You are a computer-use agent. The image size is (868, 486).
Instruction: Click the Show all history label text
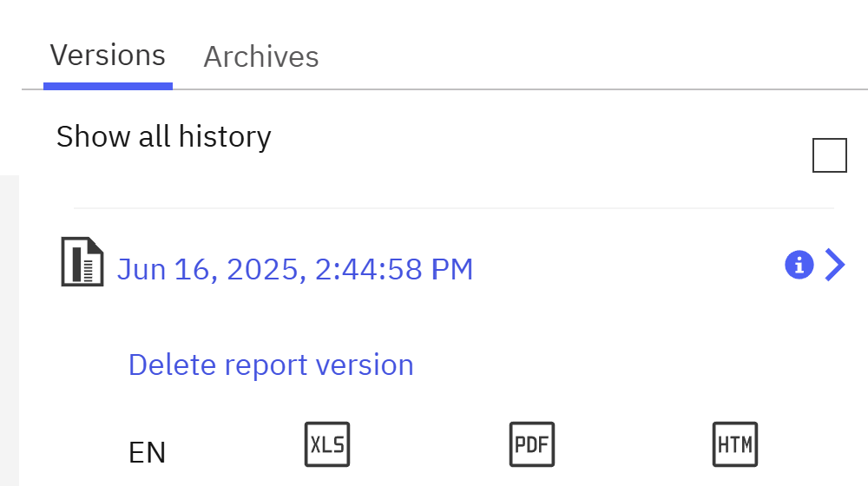tap(163, 137)
